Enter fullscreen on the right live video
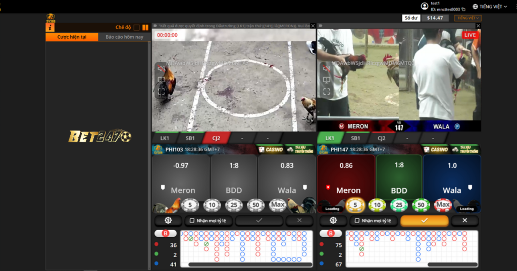This screenshot has width=517, height=271. [x=327, y=92]
